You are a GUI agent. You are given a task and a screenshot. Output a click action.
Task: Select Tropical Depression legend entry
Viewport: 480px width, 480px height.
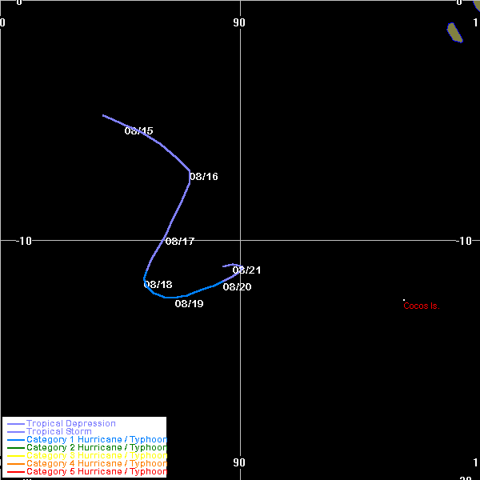70,424
